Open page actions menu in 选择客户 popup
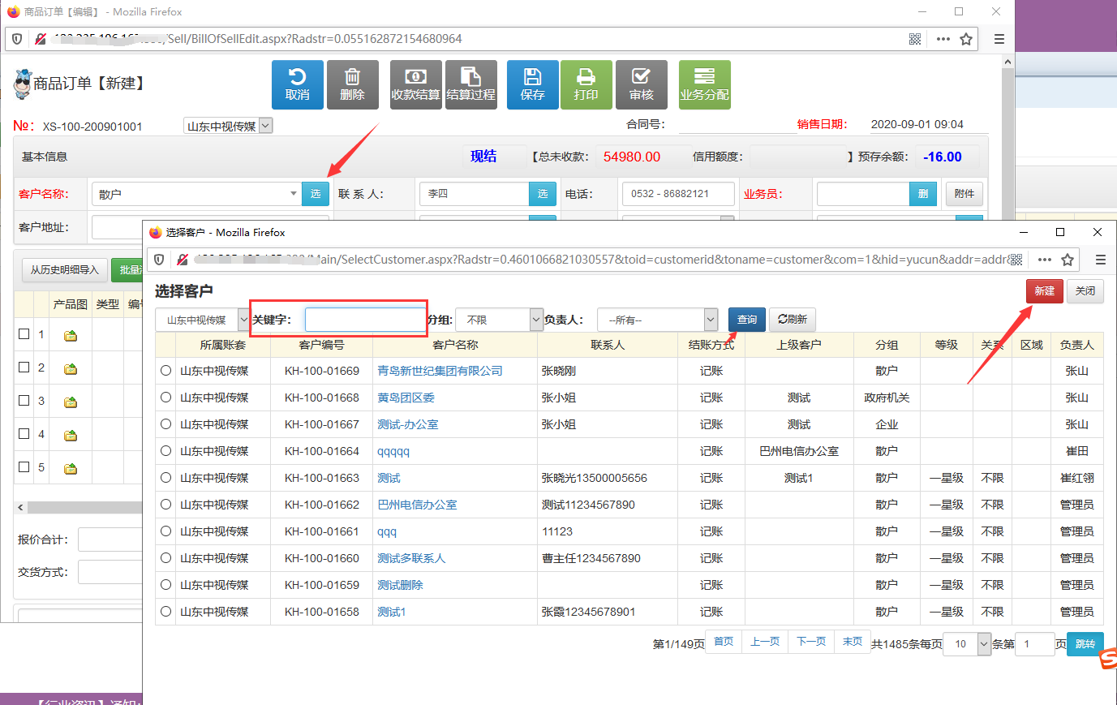 [x=1044, y=260]
